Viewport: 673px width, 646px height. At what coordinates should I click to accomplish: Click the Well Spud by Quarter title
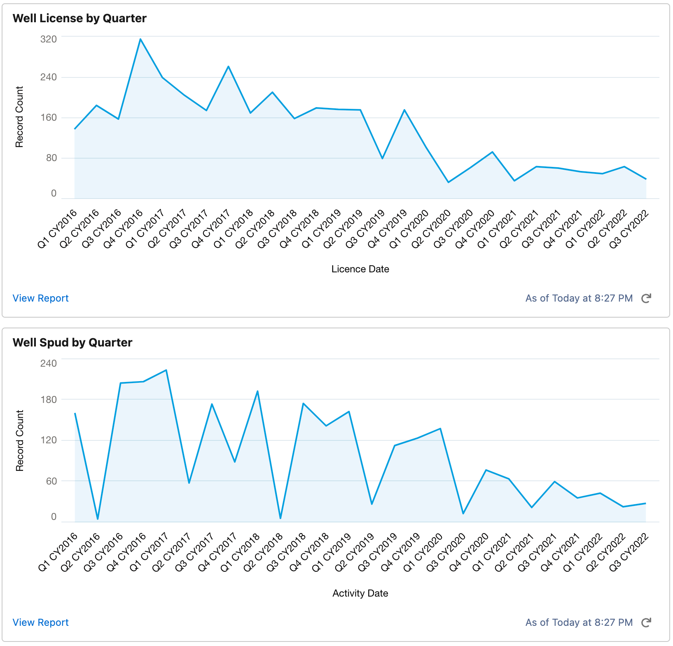point(72,343)
